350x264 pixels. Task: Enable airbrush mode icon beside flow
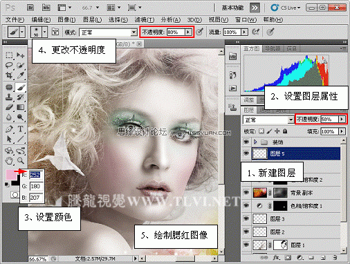click(x=255, y=32)
